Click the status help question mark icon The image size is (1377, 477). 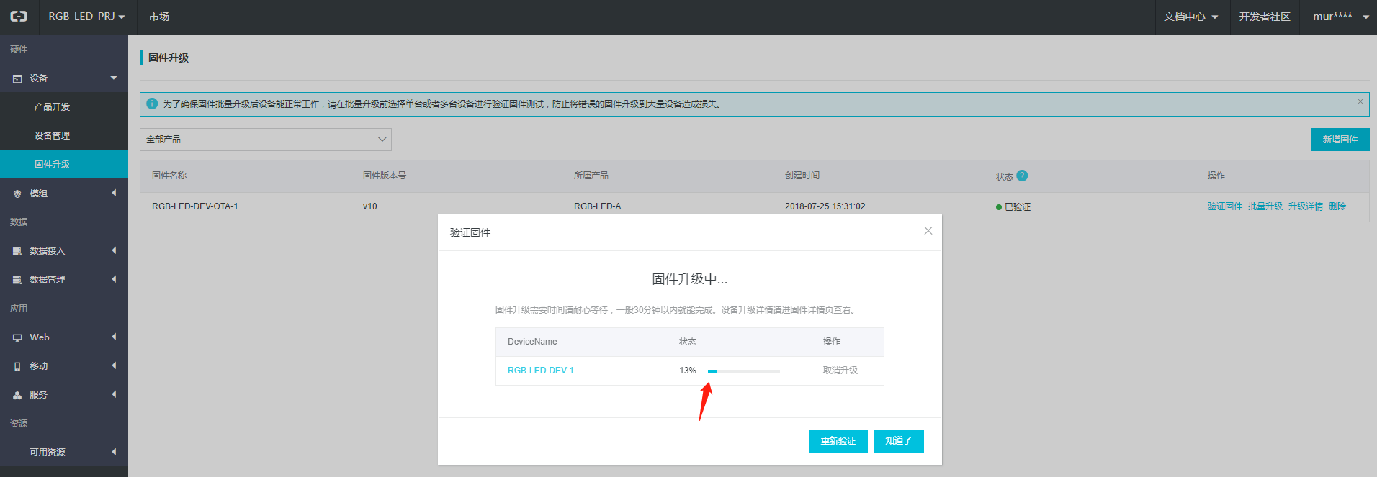[x=1022, y=176]
